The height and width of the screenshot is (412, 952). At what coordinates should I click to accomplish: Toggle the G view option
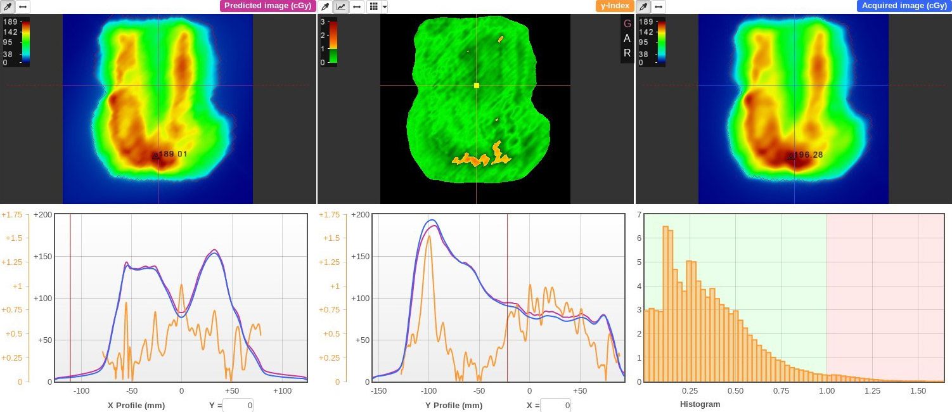click(627, 23)
